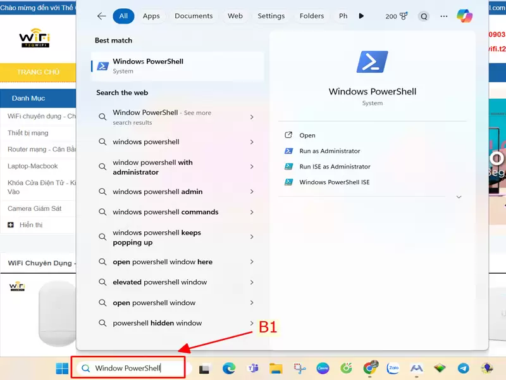Viewport: 506px width, 380px height.
Task: Expand the 'windows powershell admin' suggestion arrow
Action: 252,192
